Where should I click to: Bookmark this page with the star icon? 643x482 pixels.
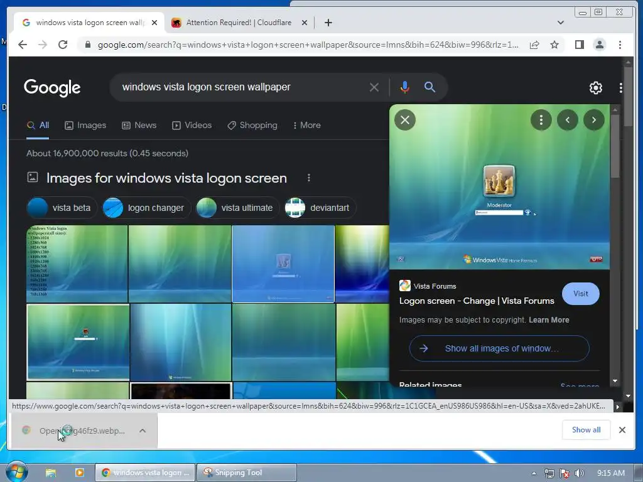[x=554, y=45]
